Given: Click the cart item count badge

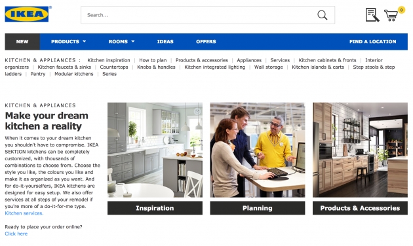Looking at the screenshot, I should (x=401, y=10).
